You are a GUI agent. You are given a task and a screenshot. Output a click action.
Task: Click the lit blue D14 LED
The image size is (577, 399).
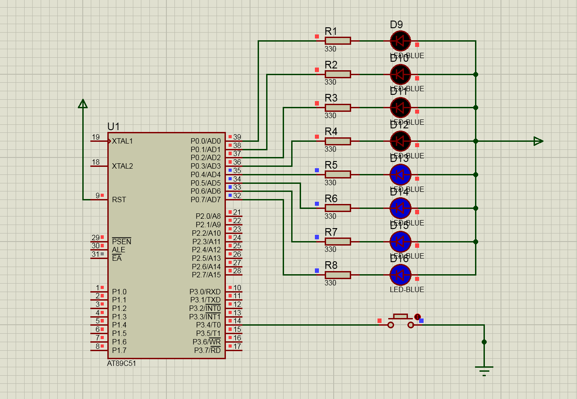coord(400,208)
